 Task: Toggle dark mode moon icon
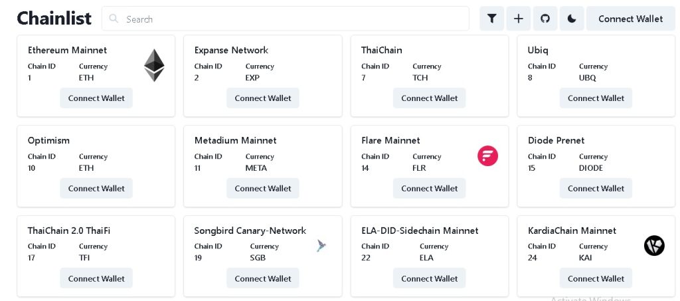click(x=572, y=19)
